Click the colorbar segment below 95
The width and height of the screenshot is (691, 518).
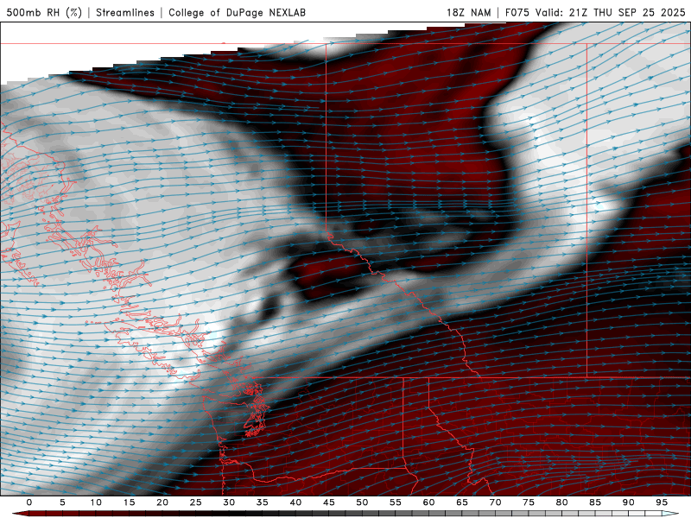click(662, 514)
